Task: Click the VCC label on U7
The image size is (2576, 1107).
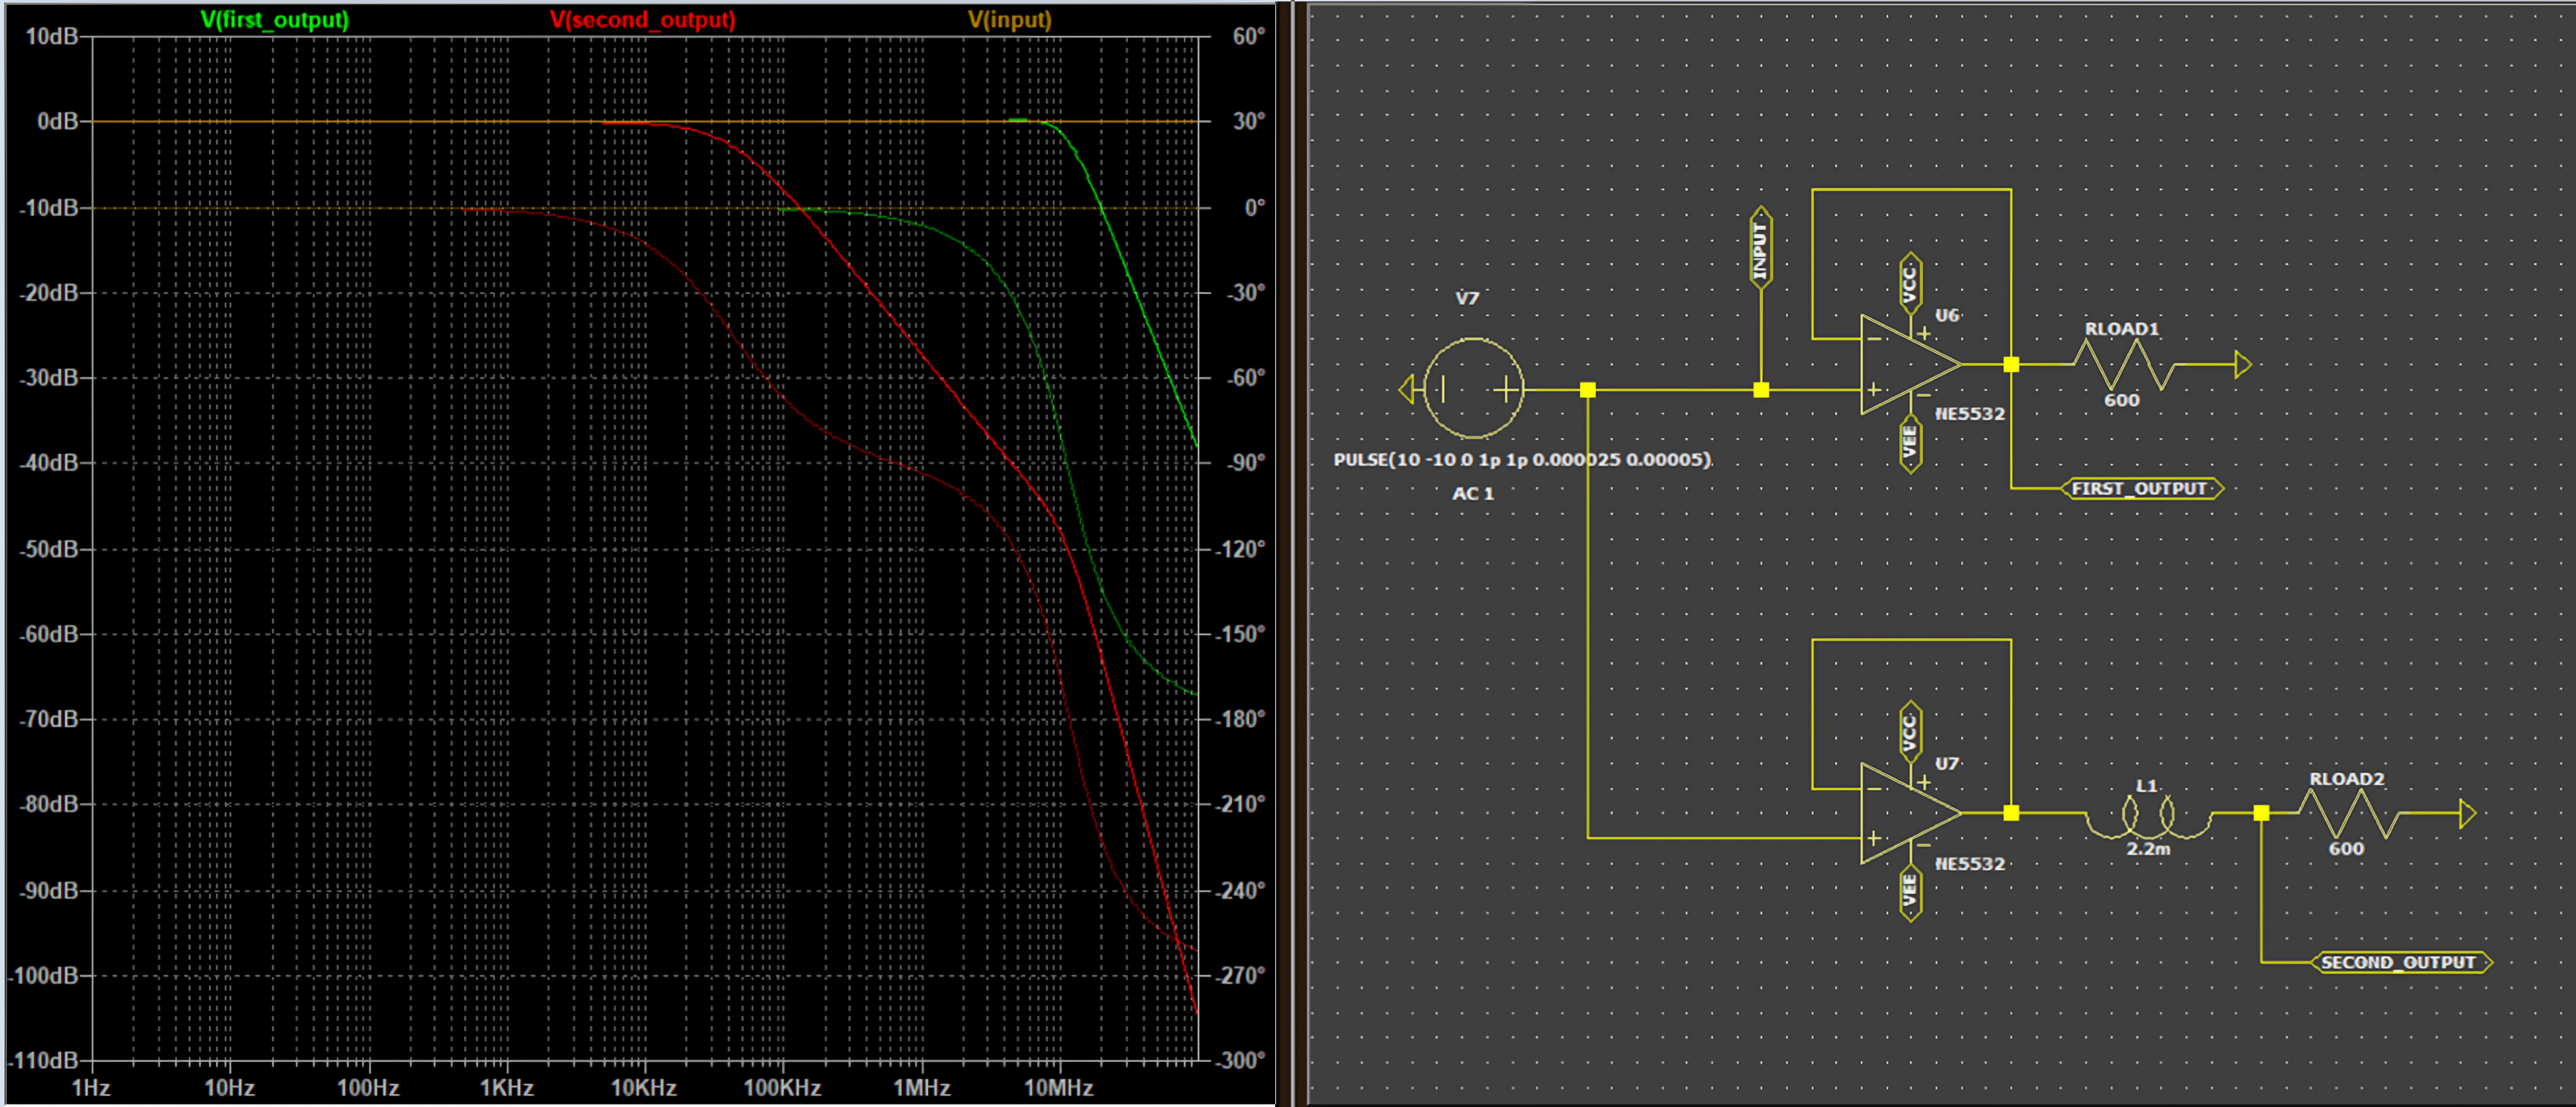Action: (x=1910, y=732)
